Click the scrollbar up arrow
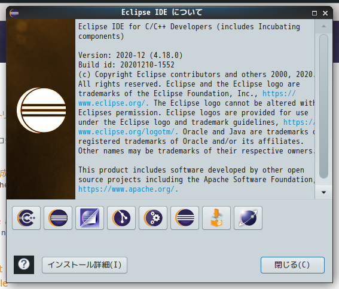 323,26
